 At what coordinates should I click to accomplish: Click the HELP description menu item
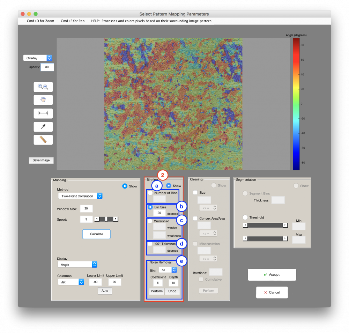tap(151, 21)
